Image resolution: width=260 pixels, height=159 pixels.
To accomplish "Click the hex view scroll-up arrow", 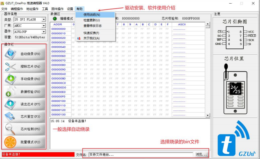I will pos(208,24).
